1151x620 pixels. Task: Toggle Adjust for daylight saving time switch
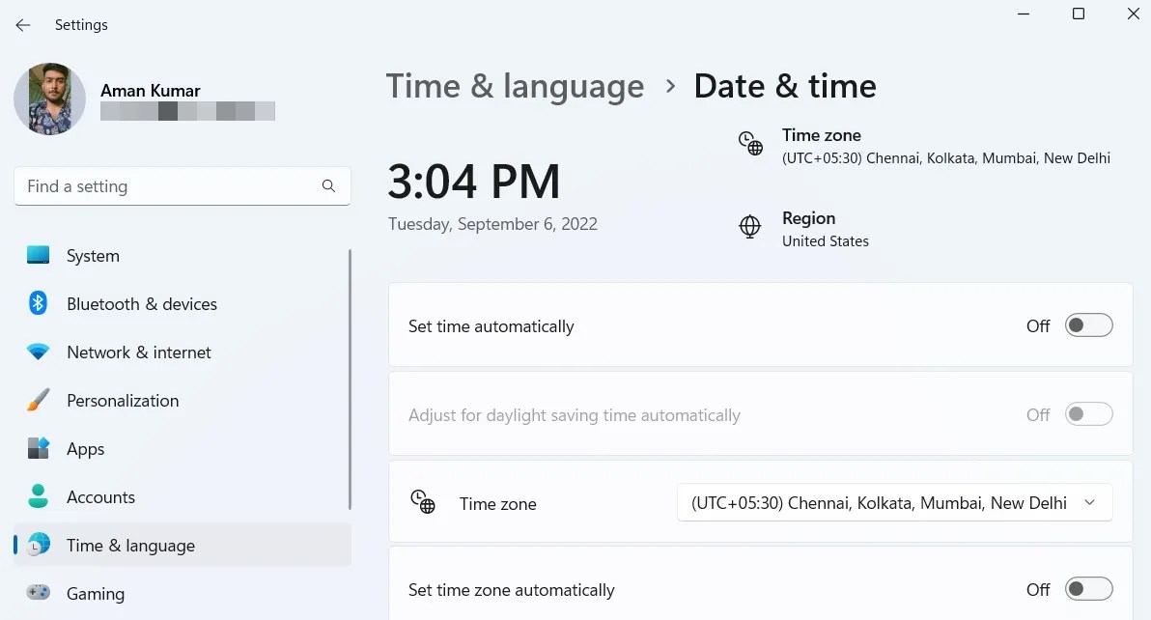point(1088,415)
